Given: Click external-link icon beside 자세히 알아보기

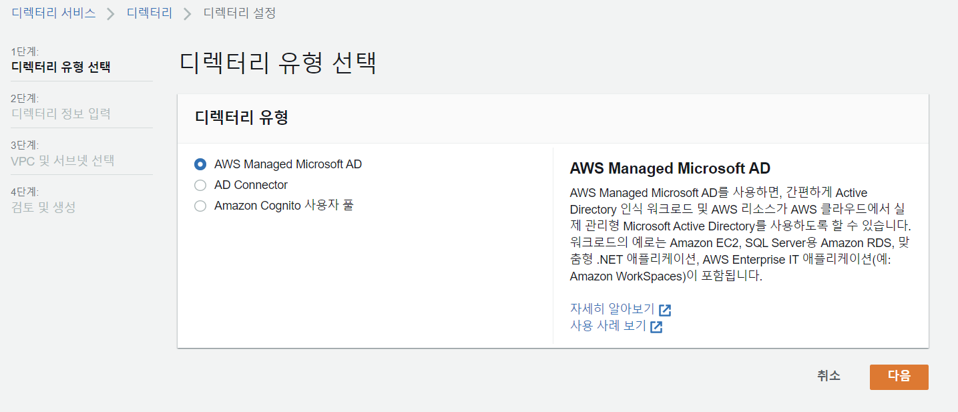Looking at the screenshot, I should point(665,310).
